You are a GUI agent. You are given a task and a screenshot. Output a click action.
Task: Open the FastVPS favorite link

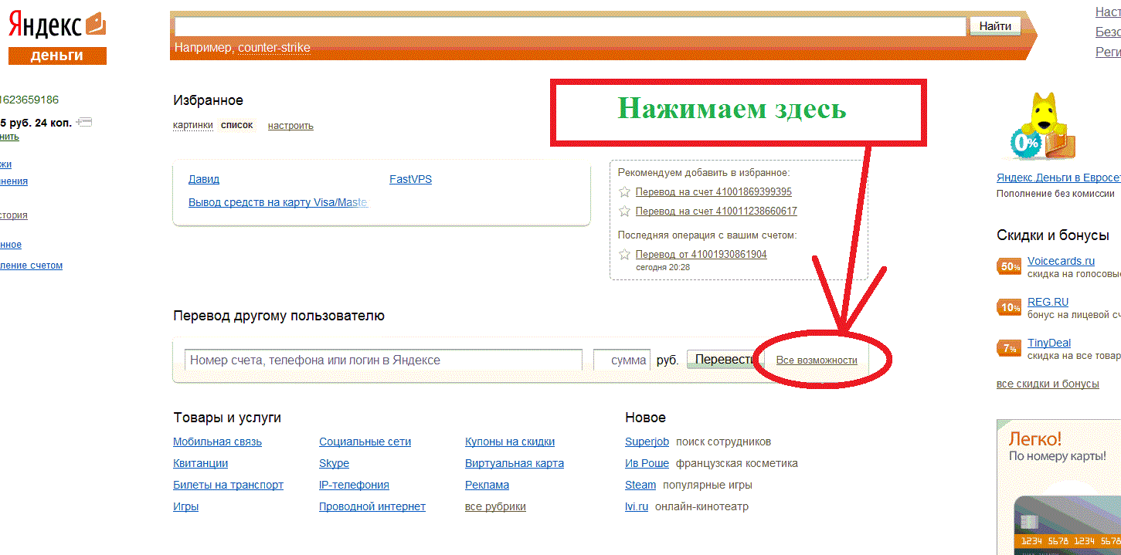pos(410,179)
